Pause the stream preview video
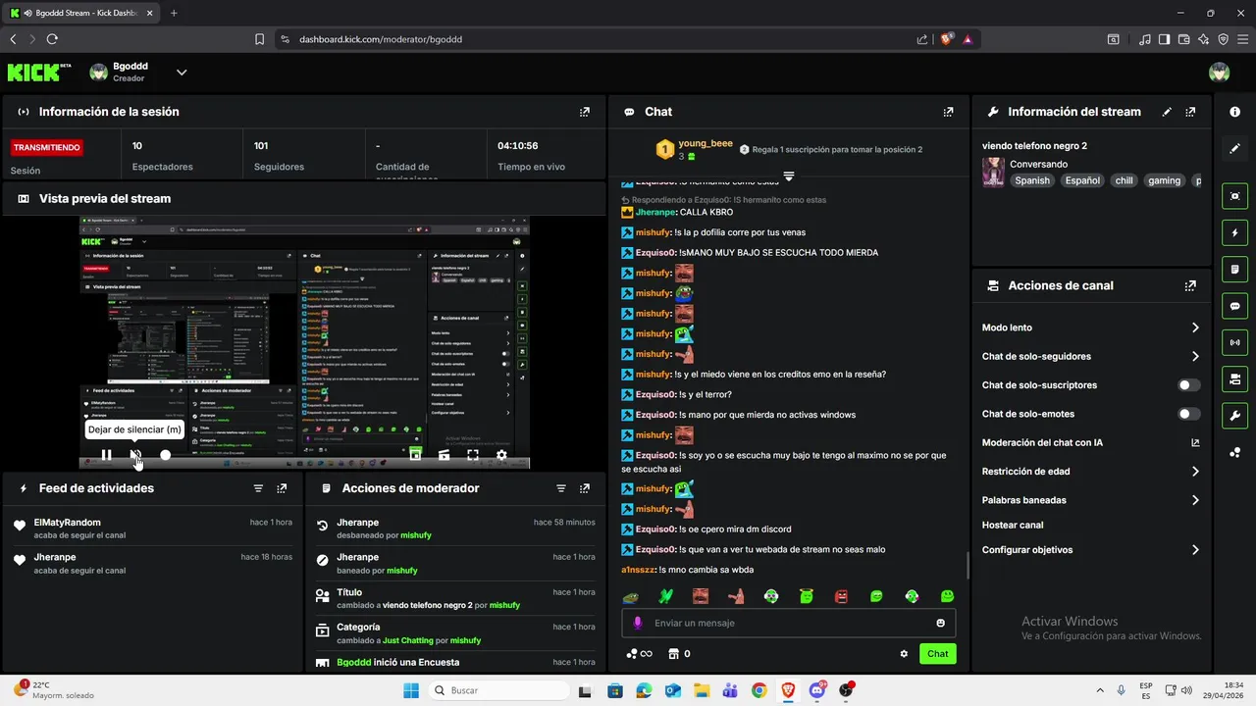 (x=106, y=455)
